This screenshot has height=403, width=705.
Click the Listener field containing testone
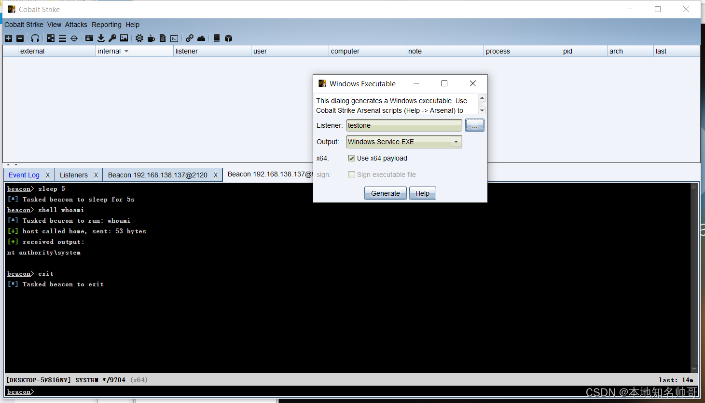(404, 125)
